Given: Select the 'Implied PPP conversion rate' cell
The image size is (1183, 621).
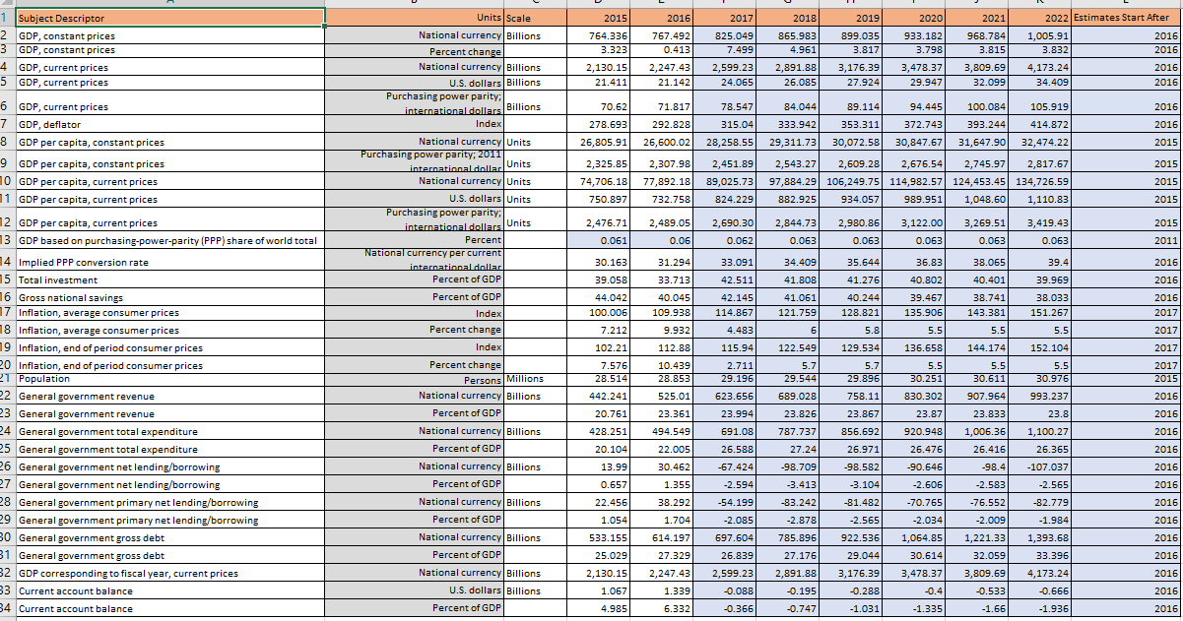Looking at the screenshot, I should tap(169, 262).
